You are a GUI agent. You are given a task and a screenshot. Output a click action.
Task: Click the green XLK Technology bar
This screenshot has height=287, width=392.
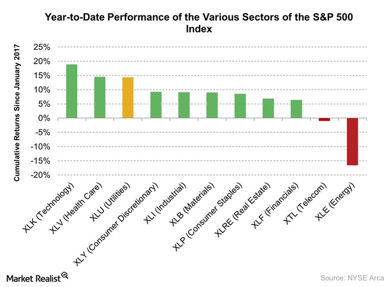tap(72, 91)
